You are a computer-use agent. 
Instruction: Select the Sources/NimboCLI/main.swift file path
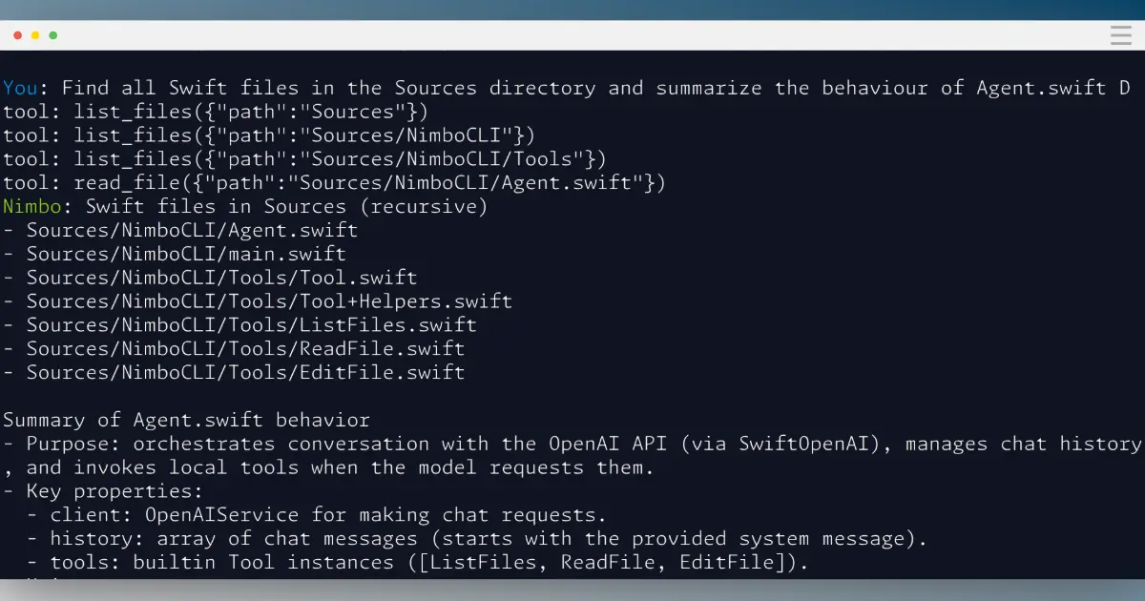[x=185, y=254]
